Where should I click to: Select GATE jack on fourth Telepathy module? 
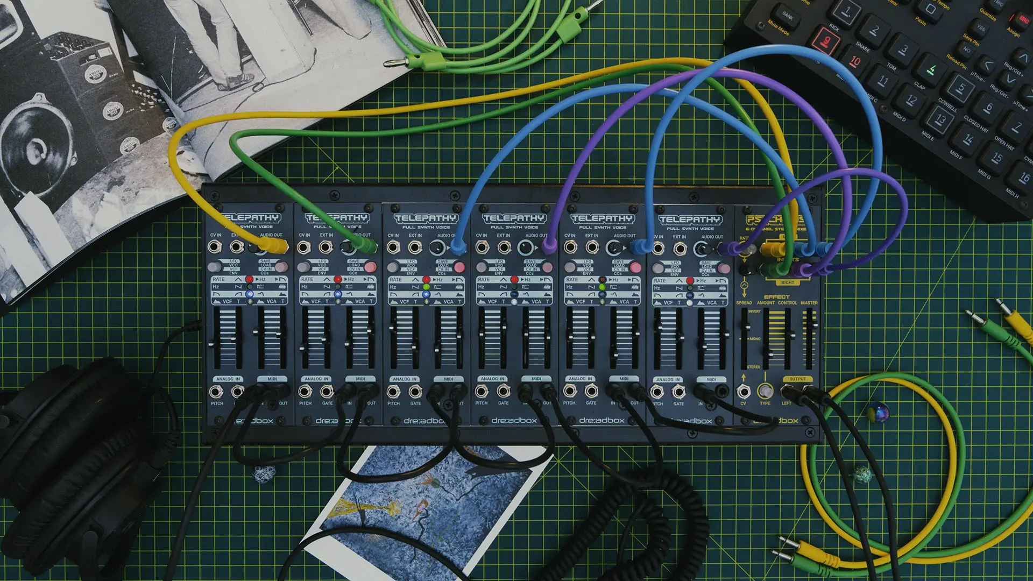[504, 391]
